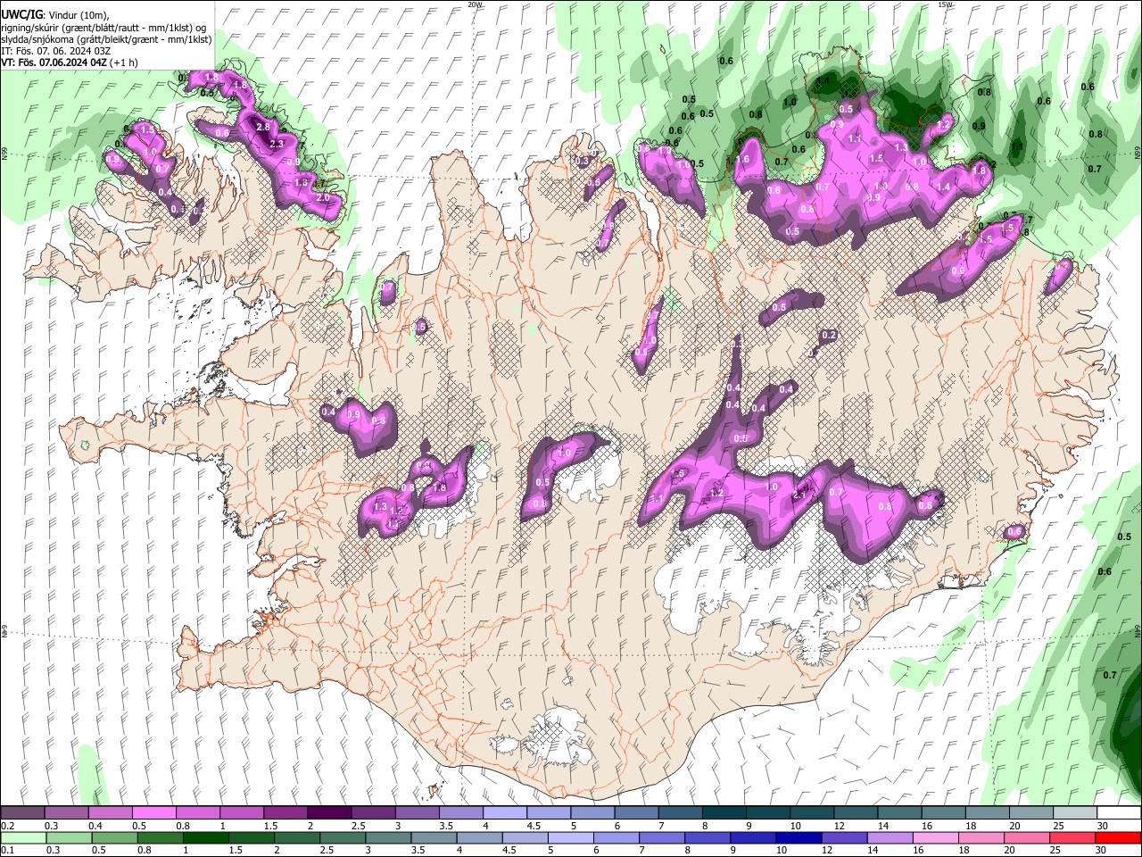Click the dark navy rain legend swatch at 10
Image resolution: width=1142 pixels, height=857 pixels.
pyautogui.click(x=797, y=837)
